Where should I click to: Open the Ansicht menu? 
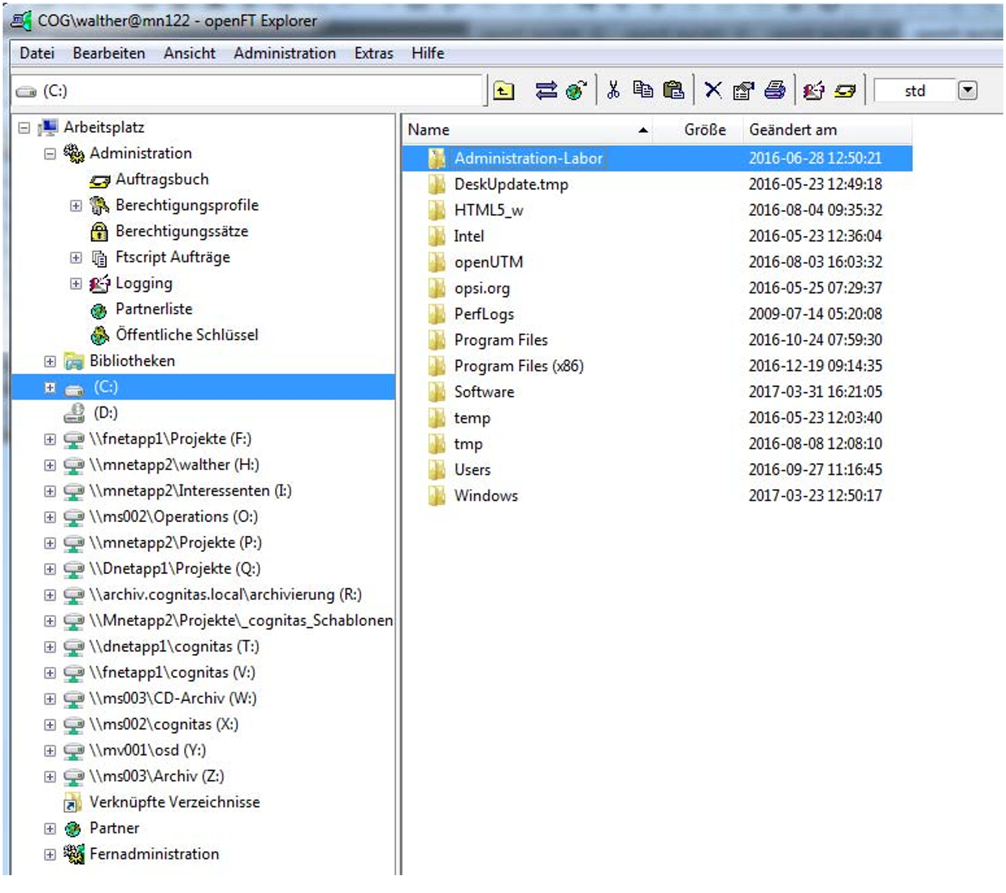coord(189,54)
